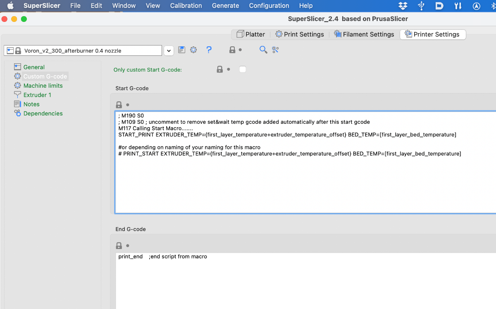Select Machine limits in settings tree

pyautogui.click(x=43, y=86)
